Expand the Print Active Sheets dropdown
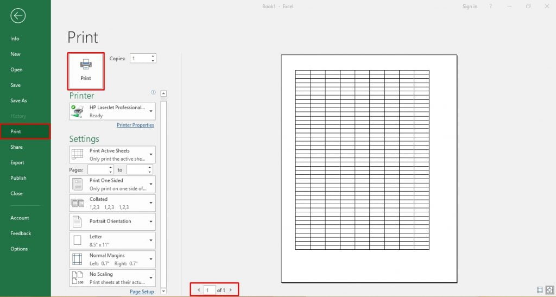Screen dimensions: 556x297 112,155
